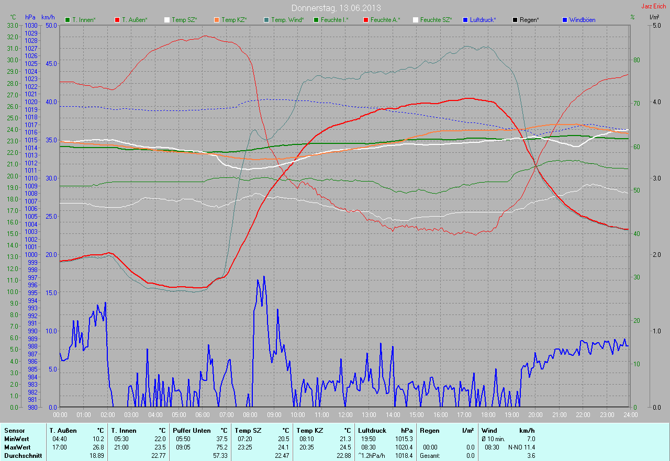Viewport: 670px width, 461px height.
Task: Click the black swatch beside Regen* legend
Action: pos(515,20)
